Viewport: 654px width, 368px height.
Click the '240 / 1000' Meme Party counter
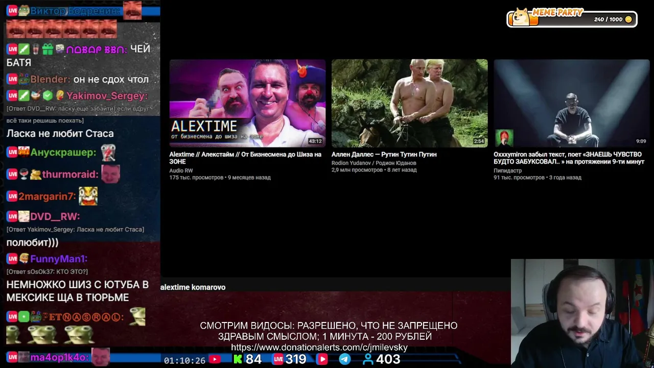point(609,19)
